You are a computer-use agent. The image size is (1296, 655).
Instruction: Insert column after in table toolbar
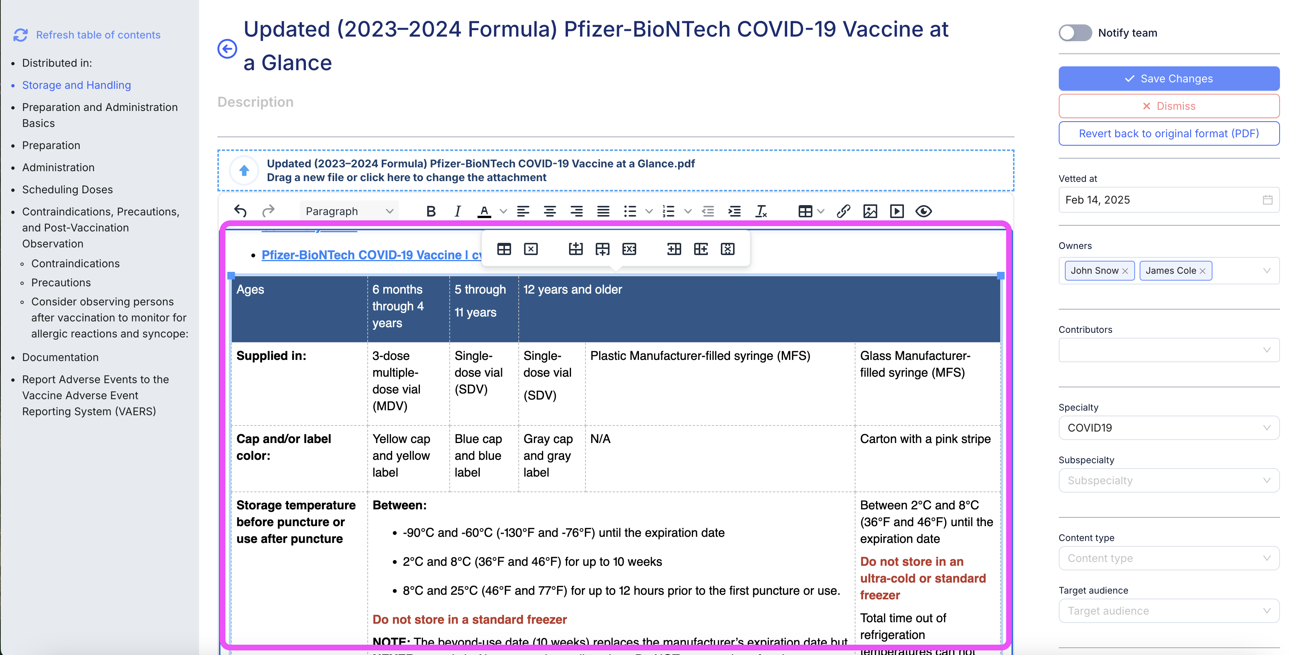coord(701,249)
